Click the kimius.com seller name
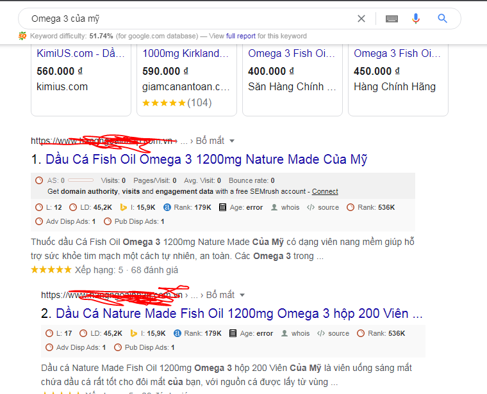This screenshot has height=394, width=487. click(x=62, y=86)
